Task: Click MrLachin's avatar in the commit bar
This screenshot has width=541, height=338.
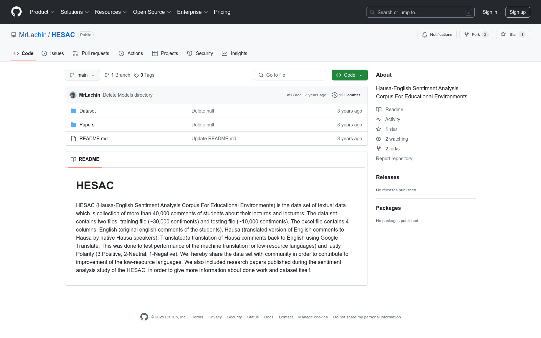Action: pyautogui.click(x=73, y=95)
